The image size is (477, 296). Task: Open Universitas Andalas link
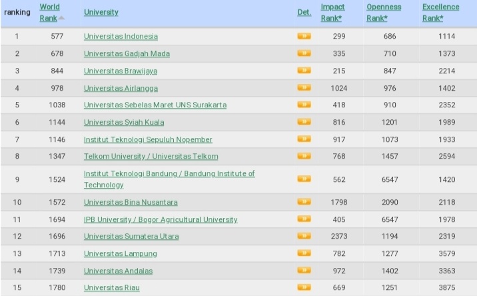pos(118,271)
